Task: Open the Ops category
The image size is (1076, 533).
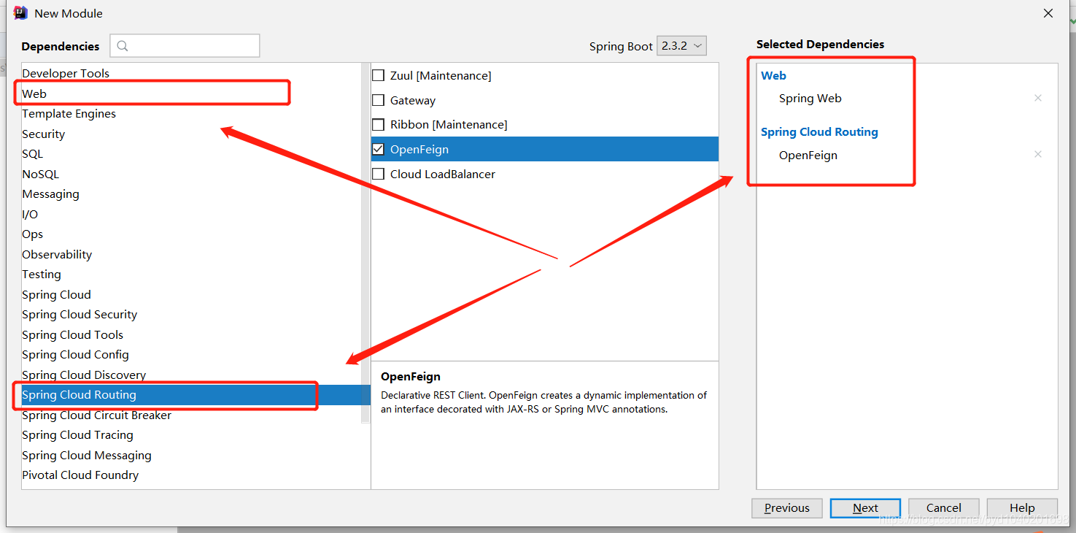Action: (x=32, y=234)
